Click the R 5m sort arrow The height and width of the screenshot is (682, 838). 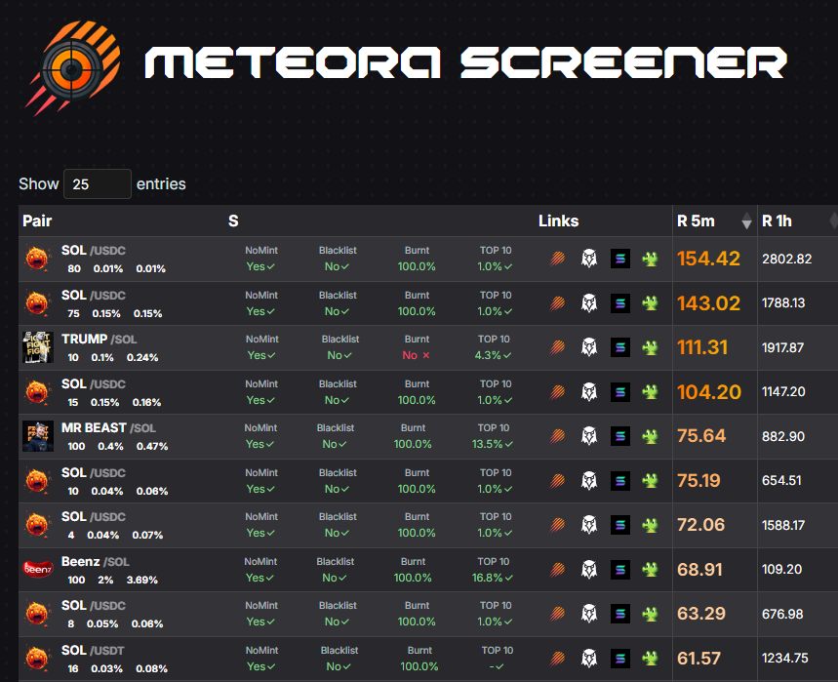746,221
